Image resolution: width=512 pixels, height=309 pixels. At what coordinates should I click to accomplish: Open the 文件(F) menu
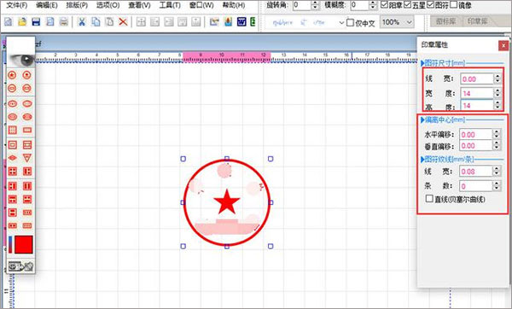[17, 5]
